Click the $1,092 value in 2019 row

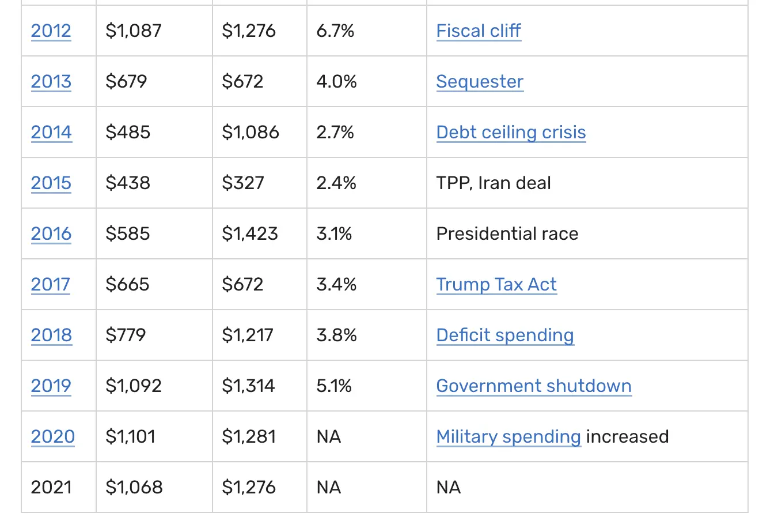(134, 386)
